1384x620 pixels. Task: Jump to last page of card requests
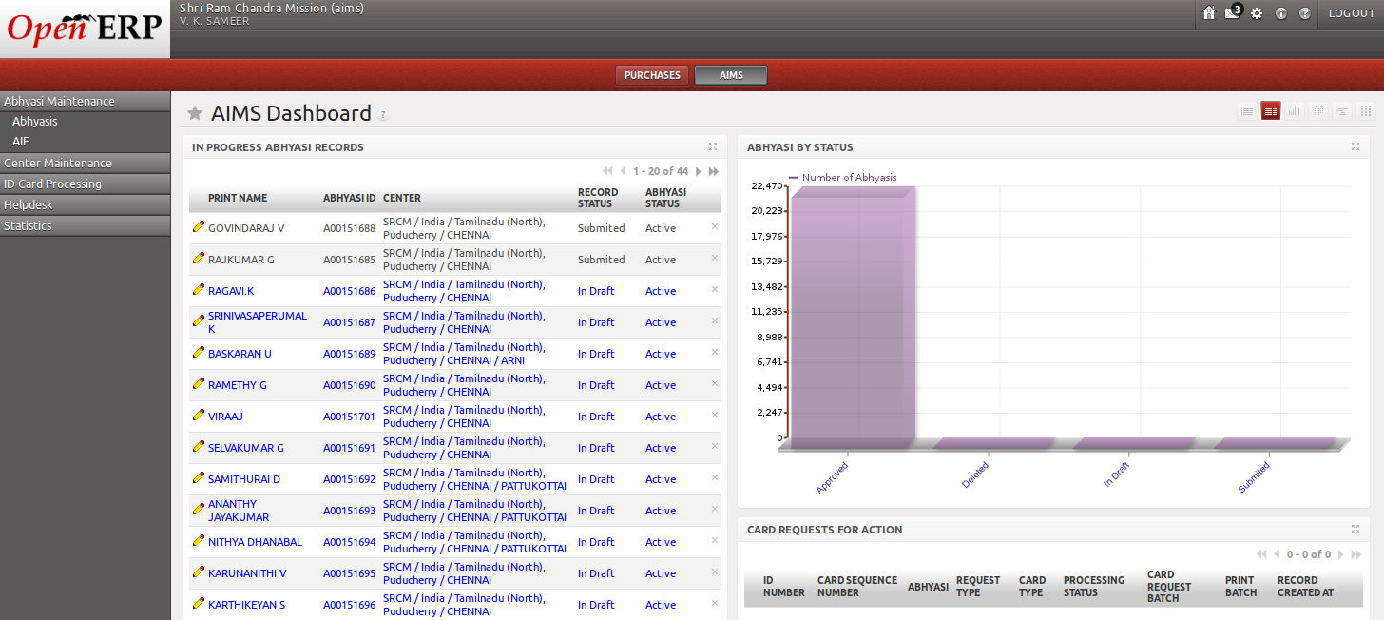(x=1356, y=553)
